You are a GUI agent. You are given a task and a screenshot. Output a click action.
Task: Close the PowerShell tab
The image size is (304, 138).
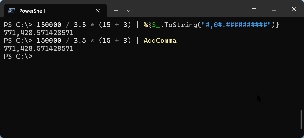[98, 11]
